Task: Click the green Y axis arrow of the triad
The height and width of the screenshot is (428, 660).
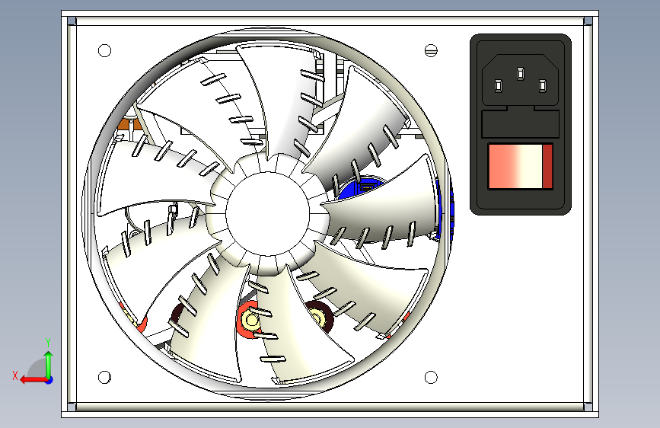Action: pyautogui.click(x=49, y=363)
